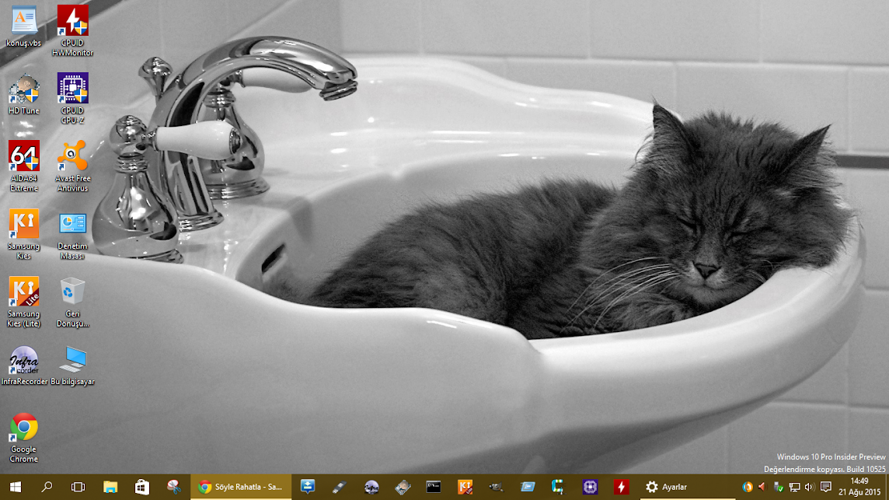Image resolution: width=889 pixels, height=500 pixels.
Task: Select the Bu bilgisayar desktop icon
Action: coord(72,365)
